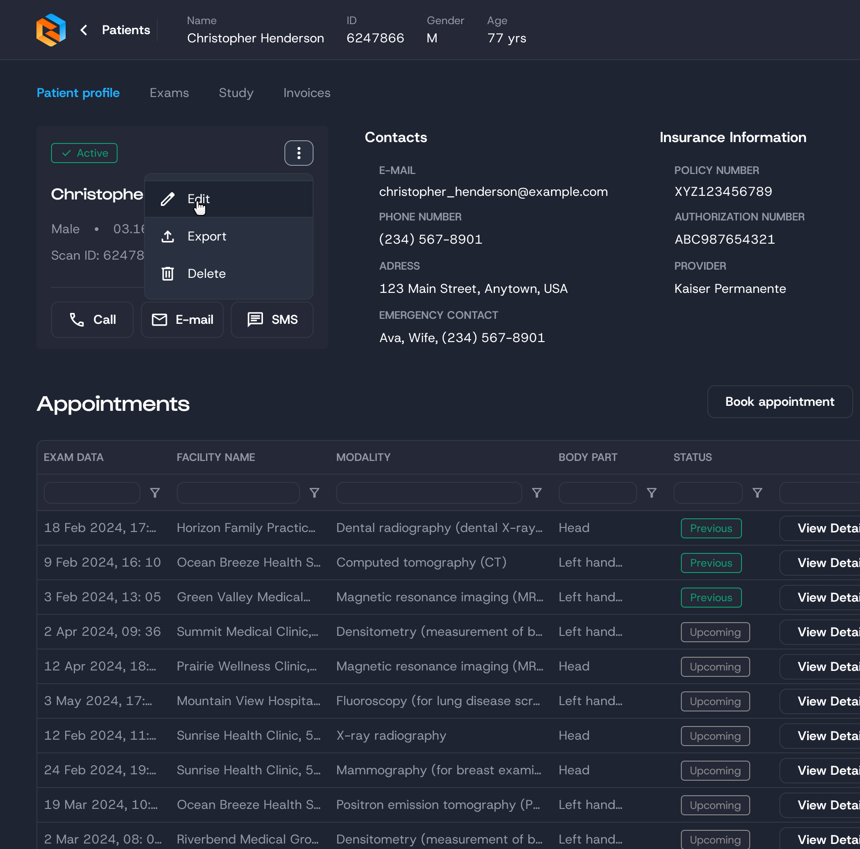Screen dimensions: 860x849
Task: Click the Active status badge
Action: point(84,153)
